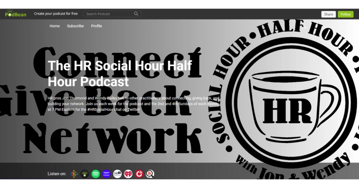
Task: Go to the Home menu item
Action: tap(55, 26)
